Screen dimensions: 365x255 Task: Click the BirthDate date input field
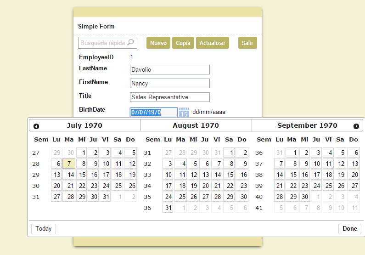pyautogui.click(x=154, y=112)
